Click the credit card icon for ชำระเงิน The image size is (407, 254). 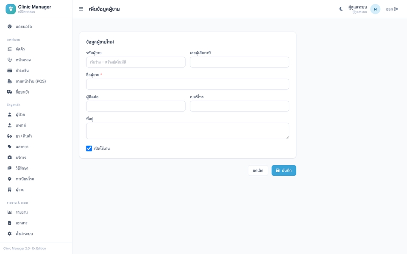pyautogui.click(x=10, y=71)
